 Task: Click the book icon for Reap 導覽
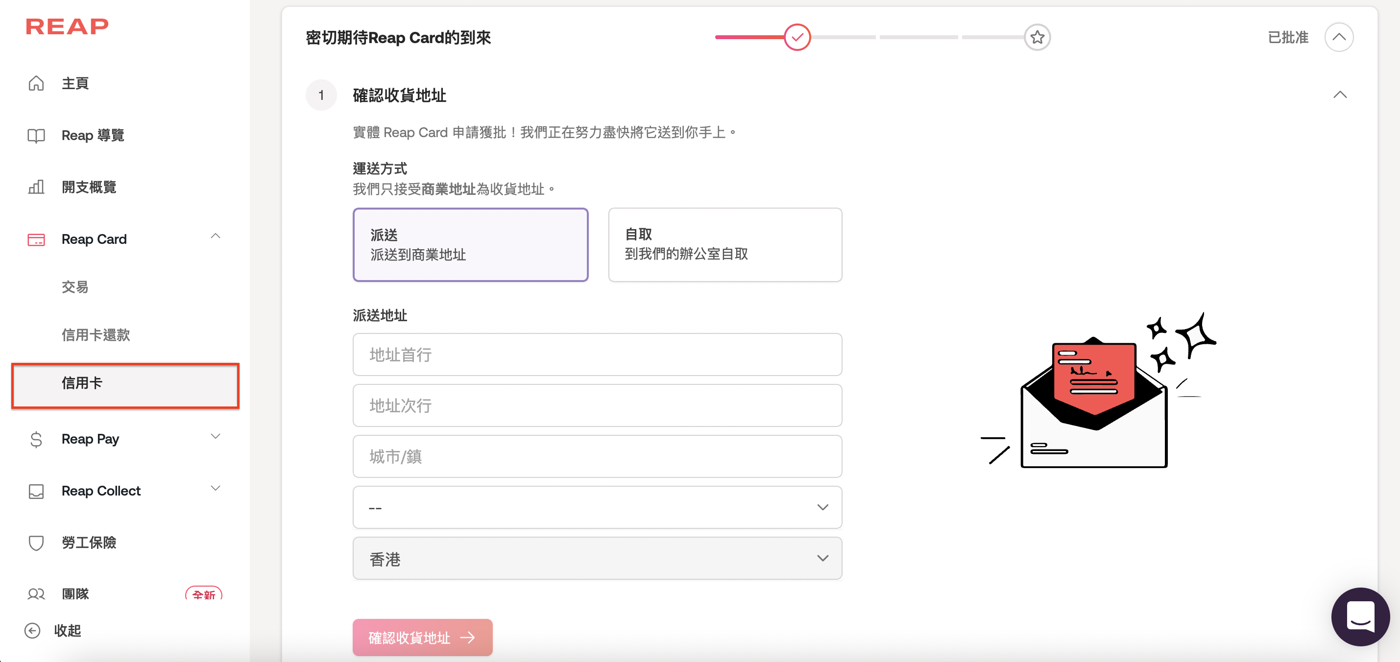(36, 135)
